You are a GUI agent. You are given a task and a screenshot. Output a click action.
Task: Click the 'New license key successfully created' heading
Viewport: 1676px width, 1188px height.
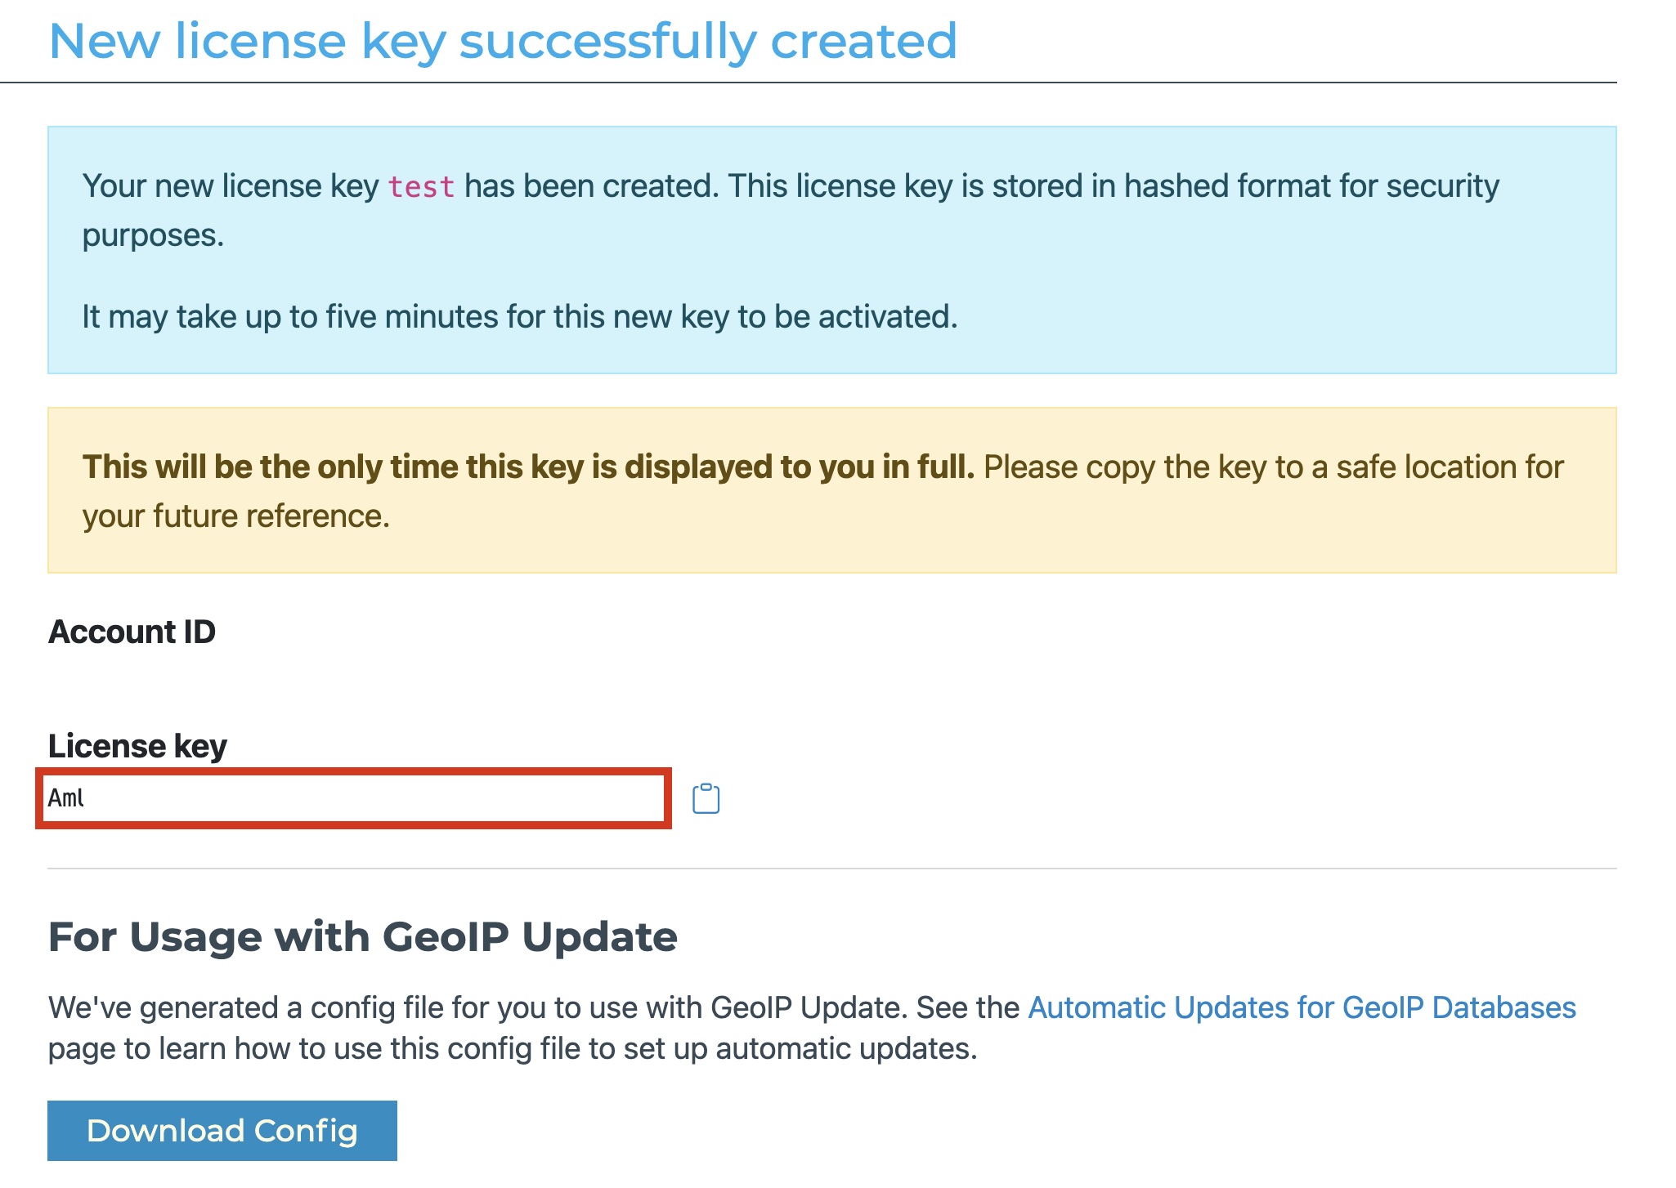click(503, 41)
